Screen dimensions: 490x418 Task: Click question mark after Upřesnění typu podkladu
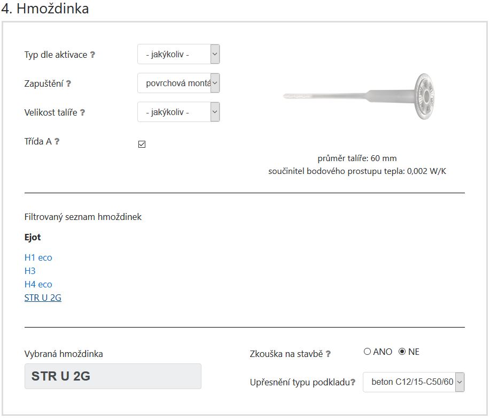[353, 382]
